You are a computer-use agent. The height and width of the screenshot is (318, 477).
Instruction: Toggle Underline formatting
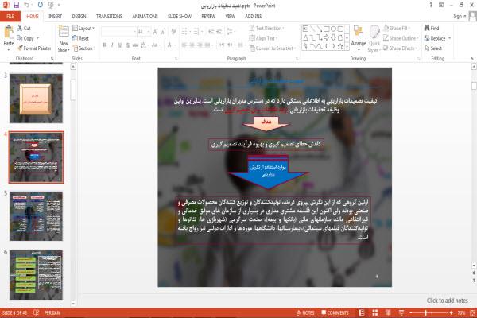point(120,45)
